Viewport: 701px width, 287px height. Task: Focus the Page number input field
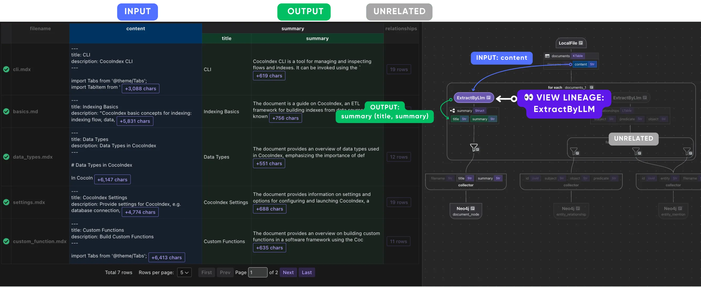pos(258,273)
